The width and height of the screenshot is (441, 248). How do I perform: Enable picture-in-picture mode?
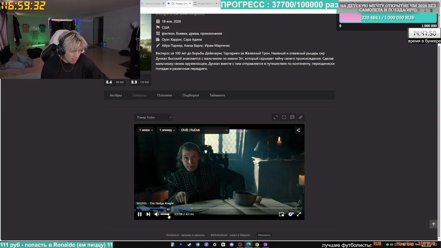[281, 214]
